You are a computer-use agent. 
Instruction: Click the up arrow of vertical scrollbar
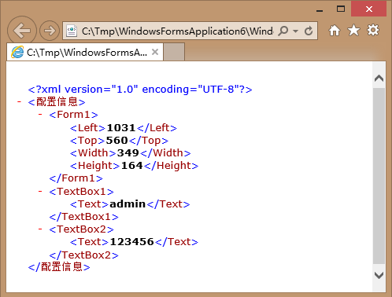pyautogui.click(x=379, y=78)
